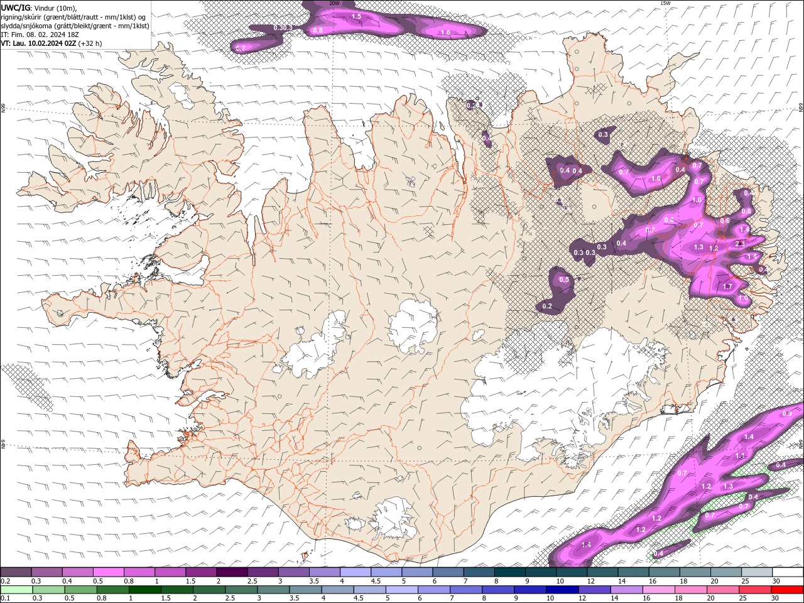Click the '0.2' value inside the map blob
The width and height of the screenshot is (804, 603).
546,307
